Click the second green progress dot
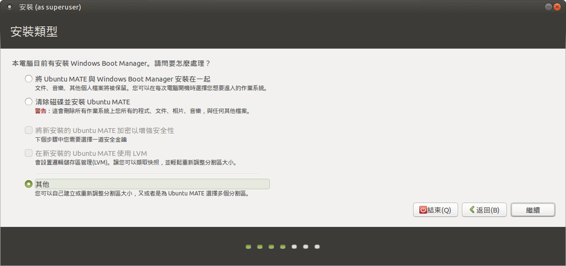The height and width of the screenshot is (266, 566). 260,247
